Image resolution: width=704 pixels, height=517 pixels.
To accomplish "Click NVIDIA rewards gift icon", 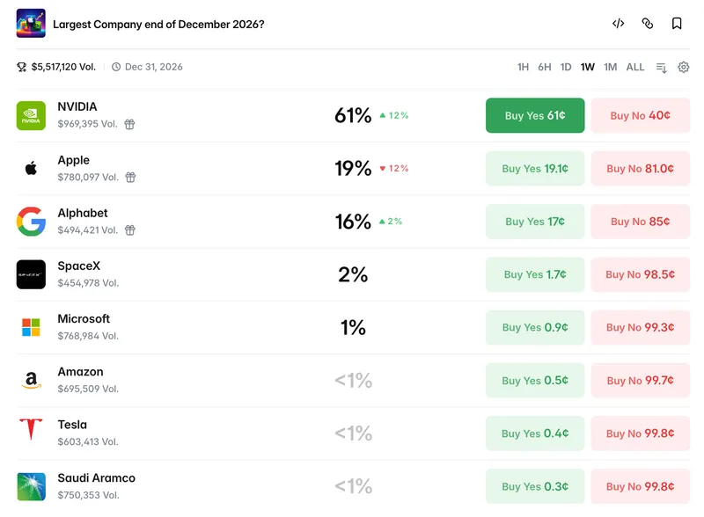I will (x=129, y=124).
